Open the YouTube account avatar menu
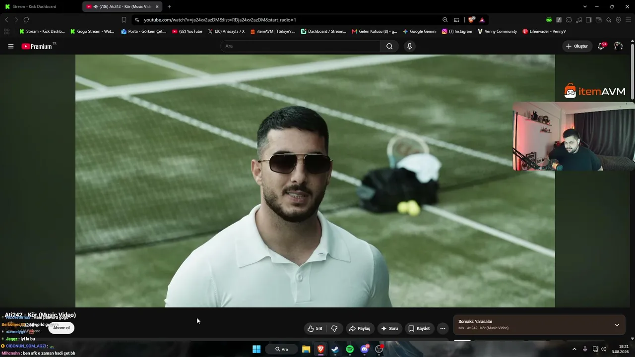 click(618, 46)
